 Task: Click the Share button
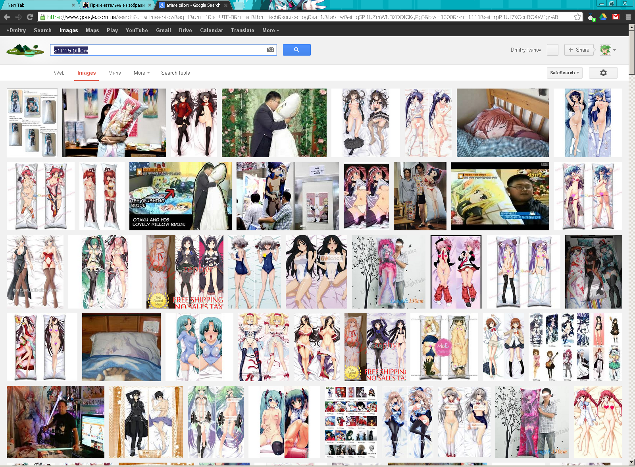[x=579, y=50]
